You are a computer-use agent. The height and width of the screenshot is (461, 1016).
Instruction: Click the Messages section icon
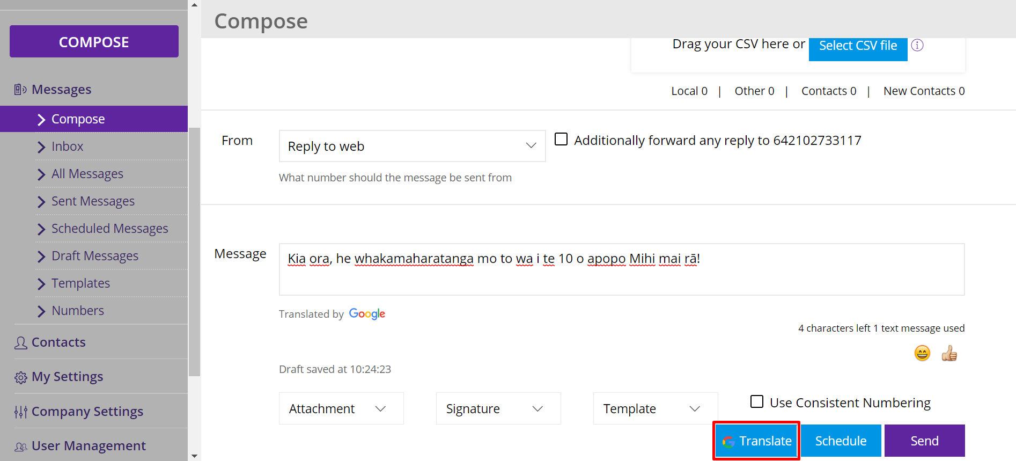pos(20,90)
